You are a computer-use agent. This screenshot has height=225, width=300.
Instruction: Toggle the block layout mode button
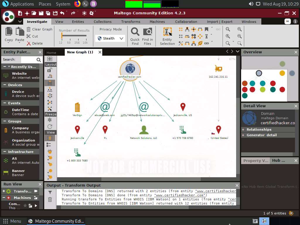click(x=50, y=83)
